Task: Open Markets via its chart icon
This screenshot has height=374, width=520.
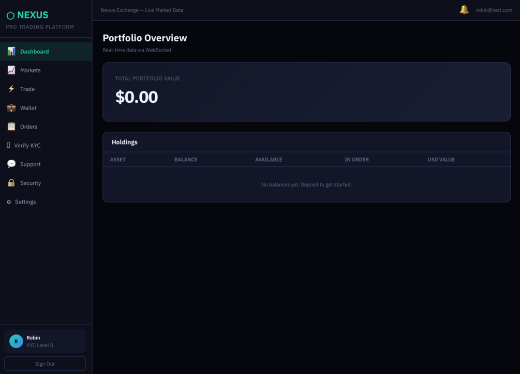Action: [11, 70]
